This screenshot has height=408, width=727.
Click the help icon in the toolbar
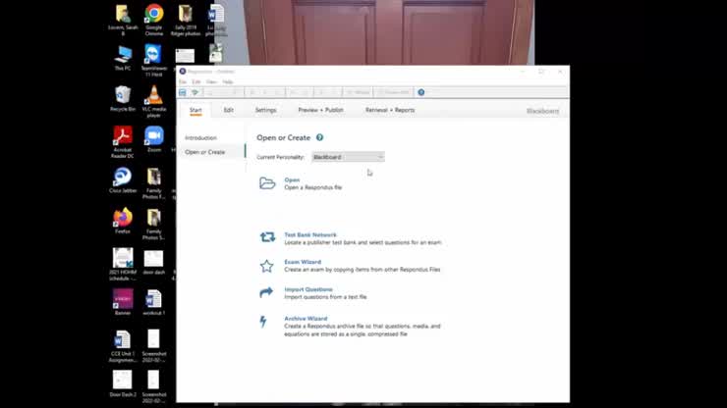tap(421, 92)
